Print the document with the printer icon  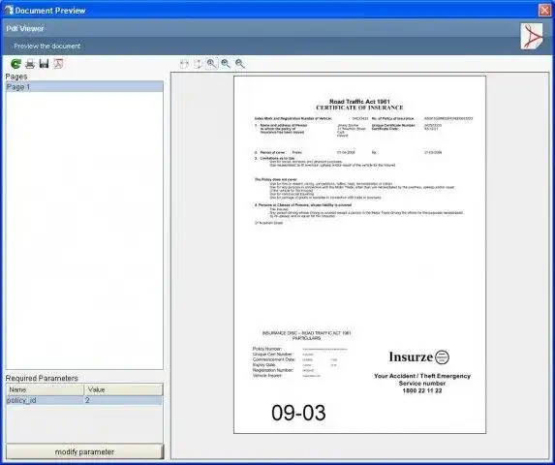pos(30,64)
